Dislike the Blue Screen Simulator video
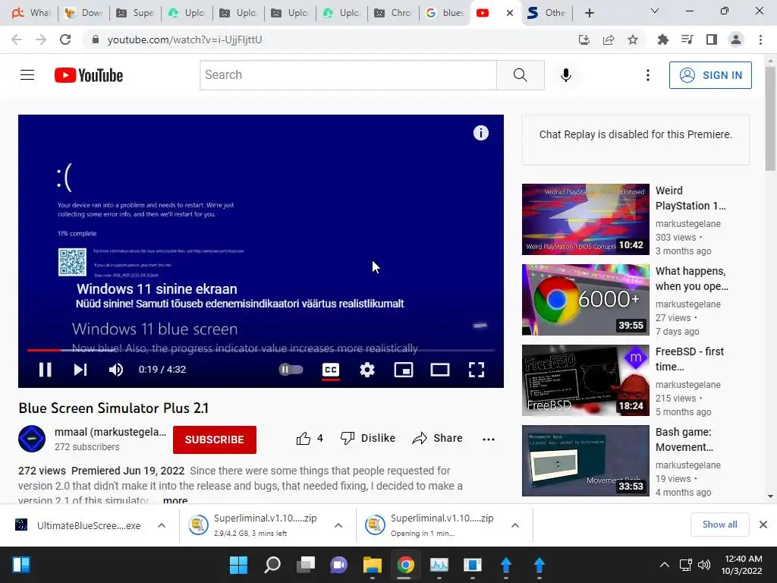Screen dimensions: 777x583 click(368, 438)
